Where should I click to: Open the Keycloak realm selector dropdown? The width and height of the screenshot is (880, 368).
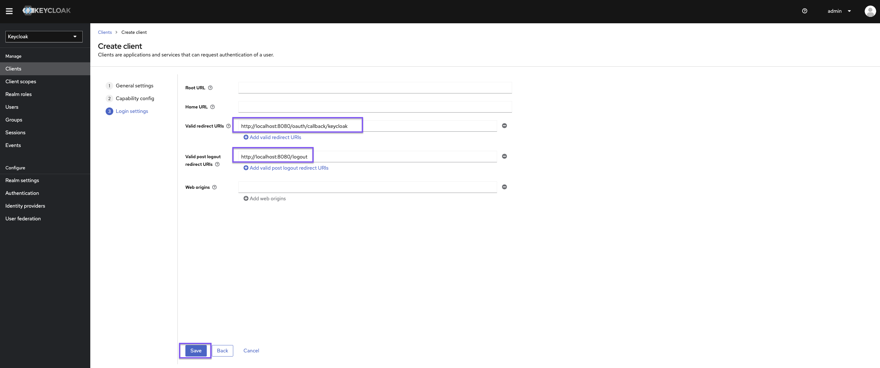click(44, 37)
